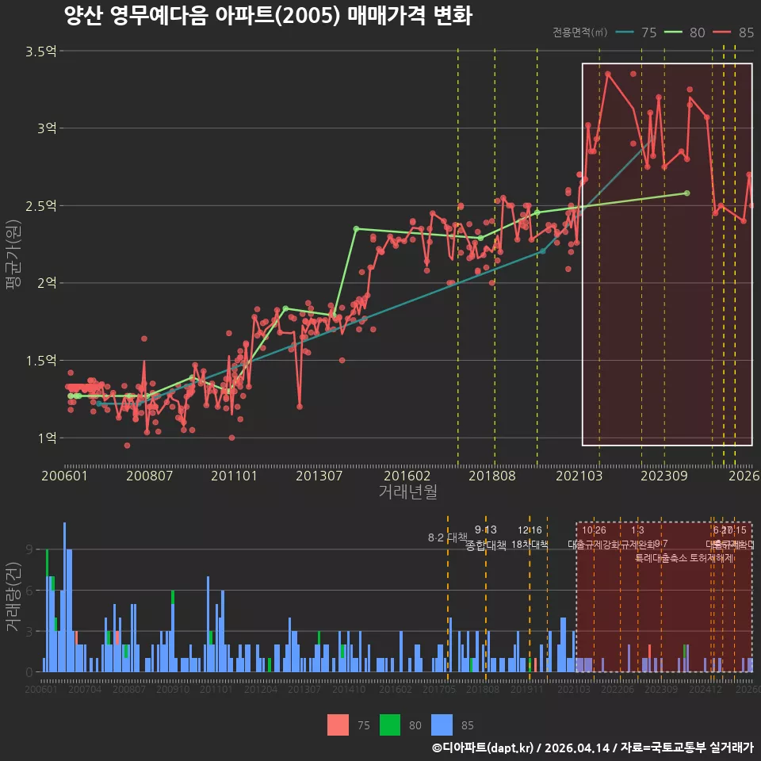Click the 평균가(원) vertical axis title
This screenshot has height=761, width=761.
tap(13, 254)
